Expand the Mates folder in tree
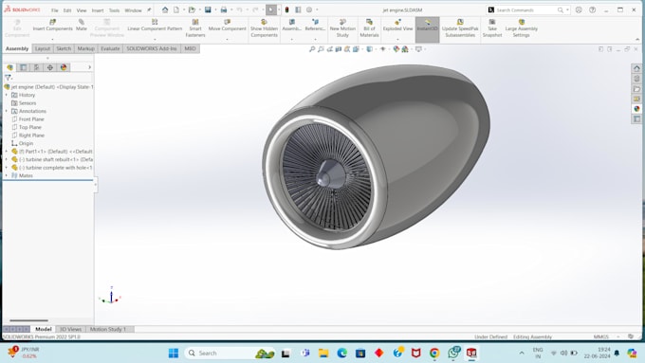 pyautogui.click(x=7, y=175)
